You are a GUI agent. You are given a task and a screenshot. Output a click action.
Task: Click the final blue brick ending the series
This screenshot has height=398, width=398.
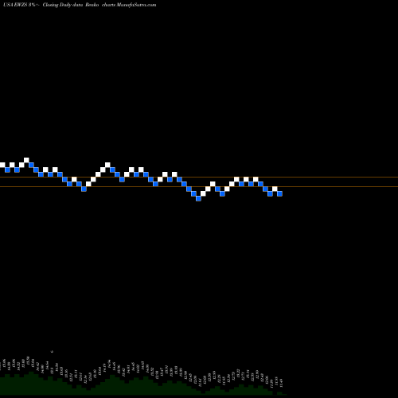[x=279, y=193]
